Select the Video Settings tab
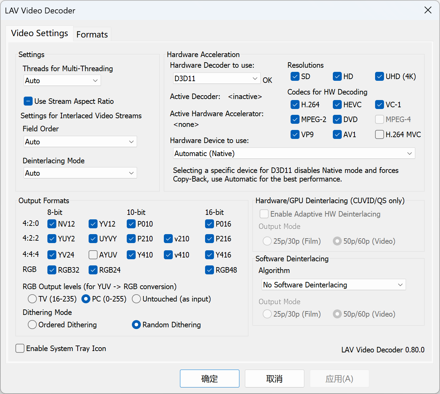This screenshot has height=394, width=440. coord(40,33)
